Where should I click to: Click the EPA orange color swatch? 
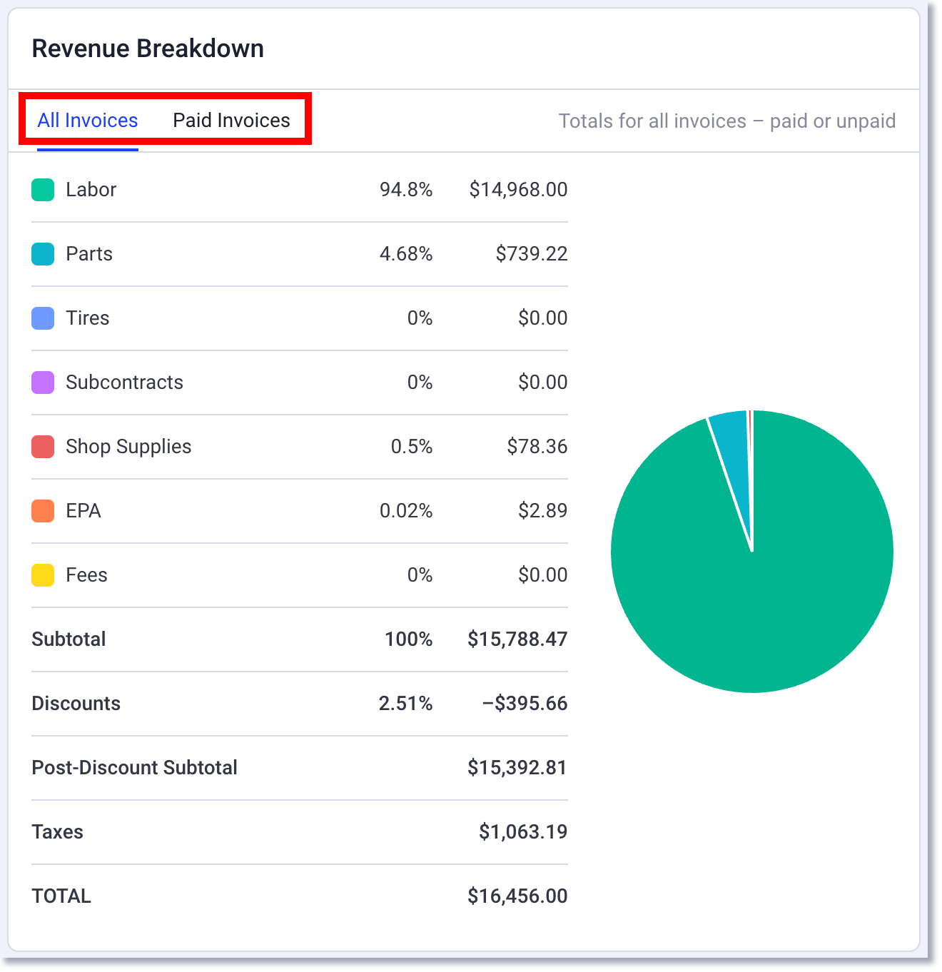click(43, 510)
